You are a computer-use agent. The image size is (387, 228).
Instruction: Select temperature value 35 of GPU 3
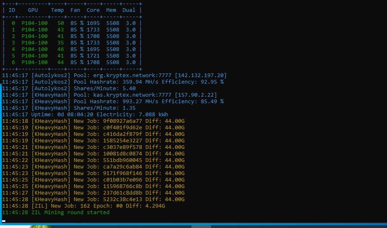[60, 43]
